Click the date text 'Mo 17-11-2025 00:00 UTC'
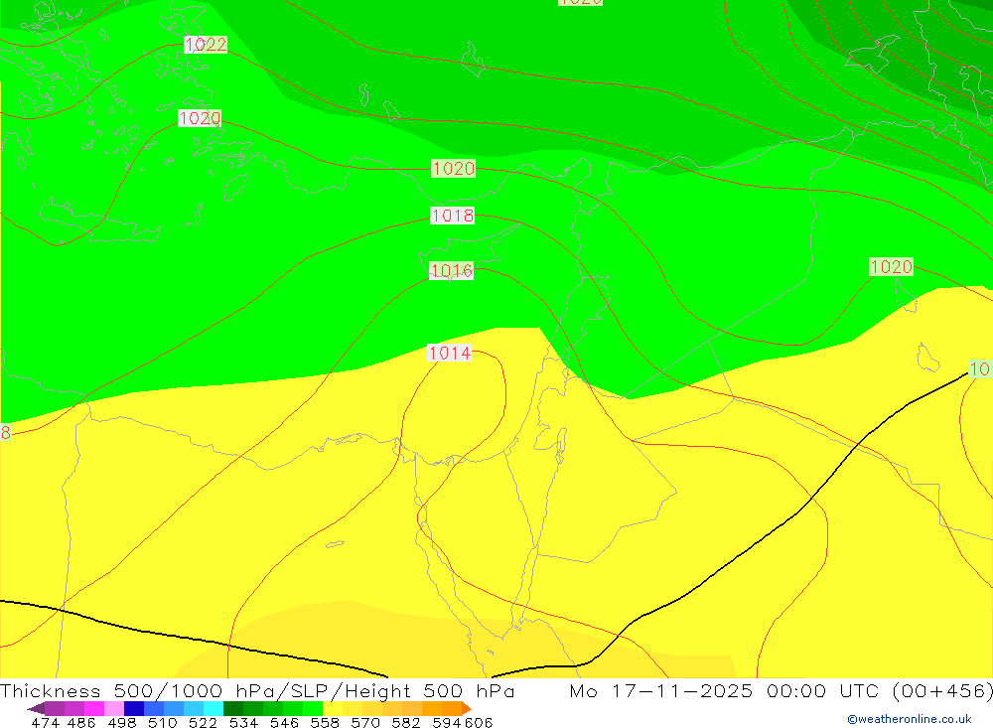993x728 pixels. pyautogui.click(x=727, y=690)
